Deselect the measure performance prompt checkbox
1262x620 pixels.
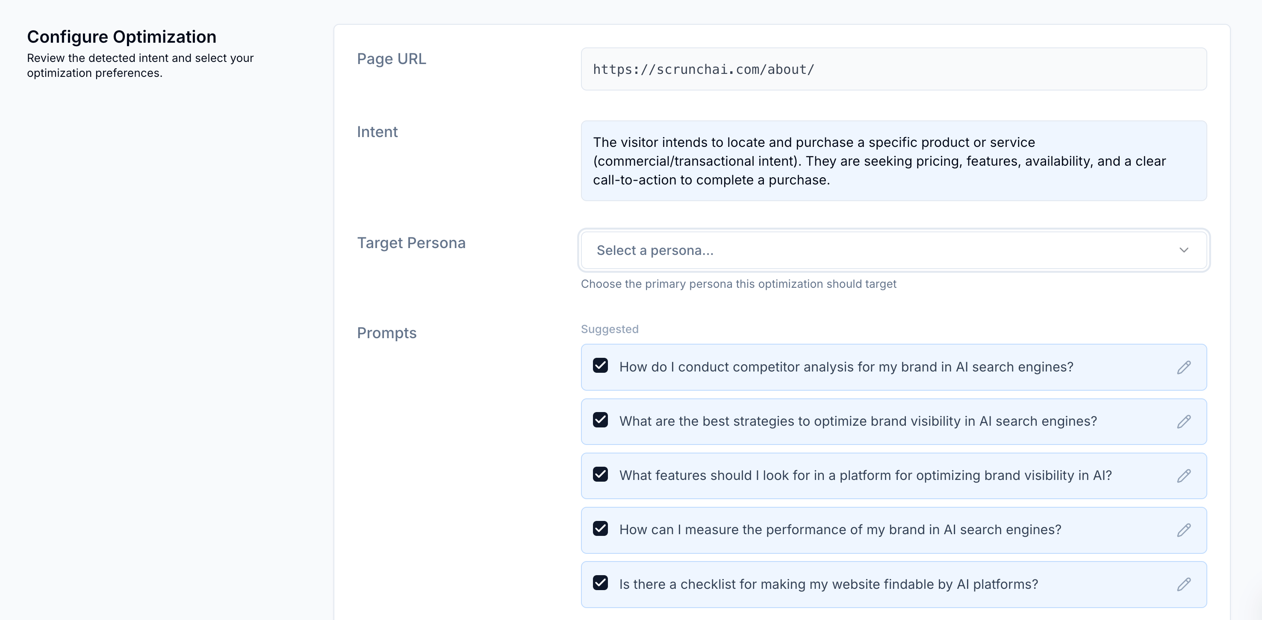[x=600, y=529]
